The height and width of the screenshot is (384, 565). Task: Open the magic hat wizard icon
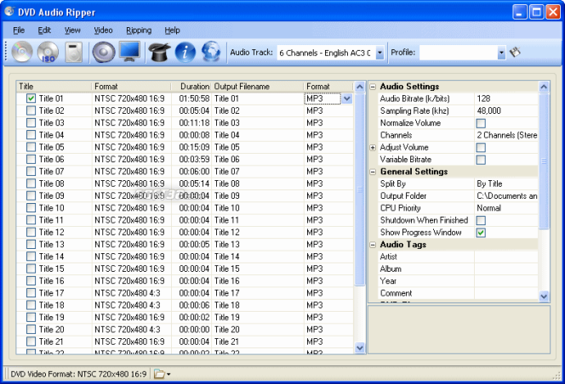(x=159, y=52)
